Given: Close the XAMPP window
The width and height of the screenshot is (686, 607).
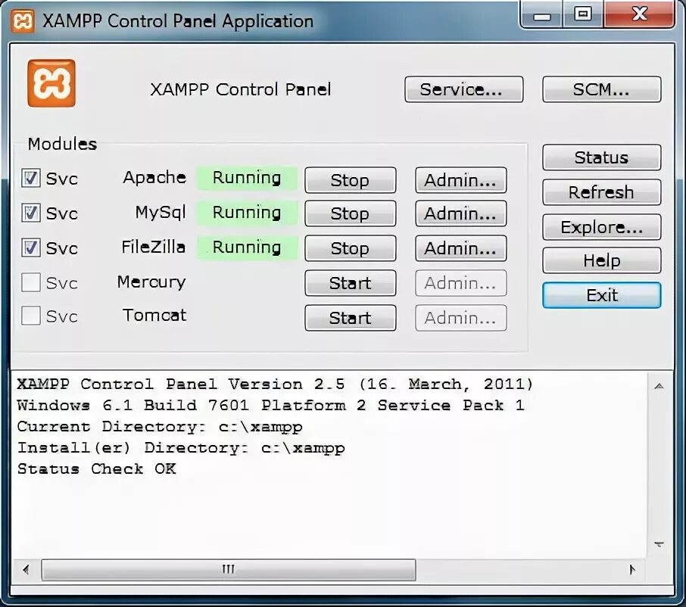Looking at the screenshot, I should point(639,14).
